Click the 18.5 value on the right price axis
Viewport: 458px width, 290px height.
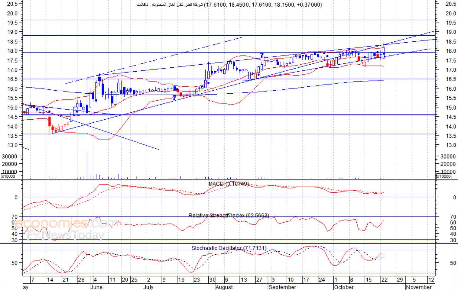pyautogui.click(x=451, y=42)
